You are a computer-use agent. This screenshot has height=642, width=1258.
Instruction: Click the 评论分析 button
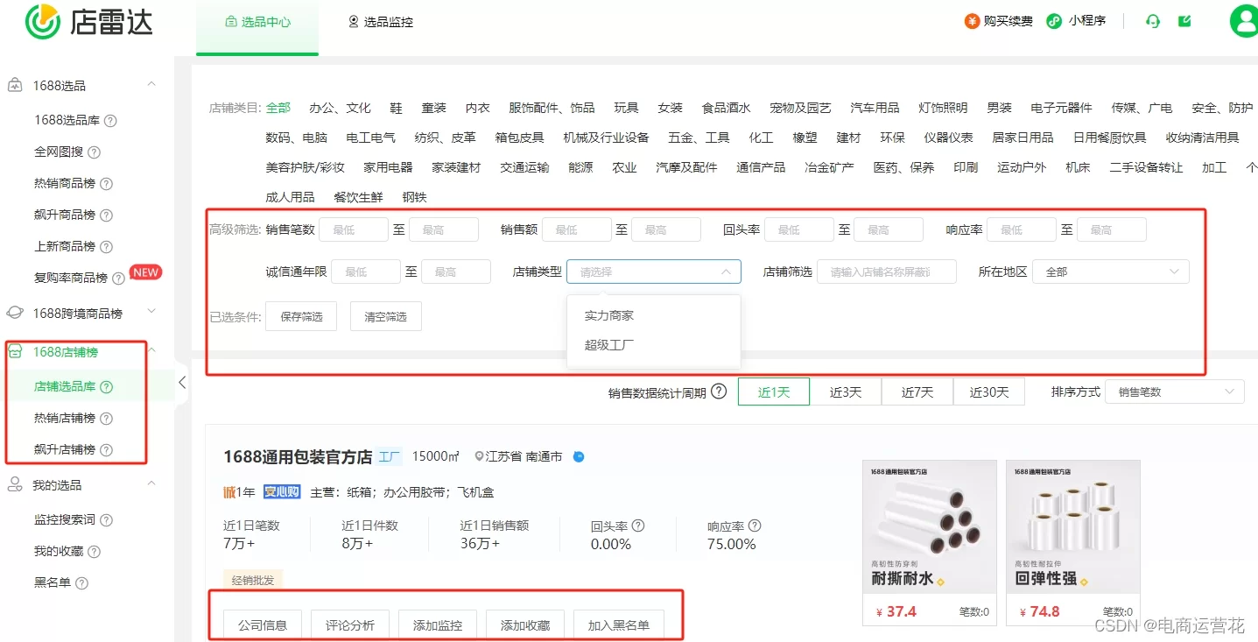[x=349, y=624]
